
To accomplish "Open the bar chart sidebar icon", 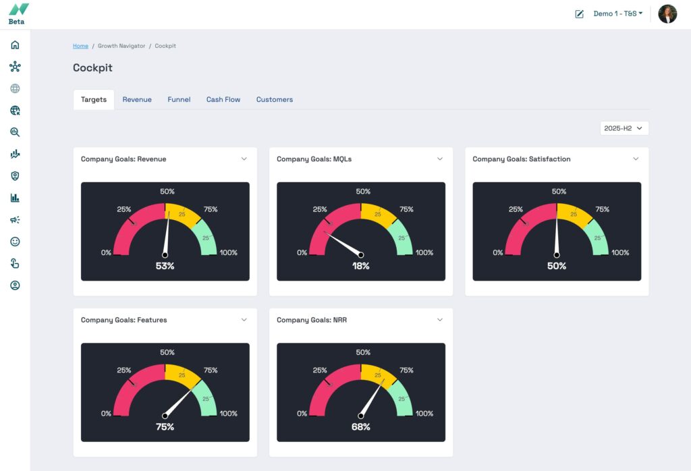I will click(x=15, y=198).
